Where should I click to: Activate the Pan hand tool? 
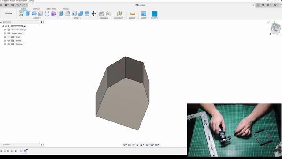pos(133,145)
